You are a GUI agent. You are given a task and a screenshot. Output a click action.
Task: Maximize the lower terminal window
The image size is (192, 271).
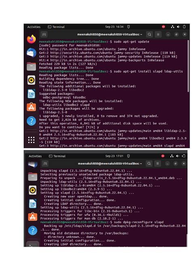(175, 164)
